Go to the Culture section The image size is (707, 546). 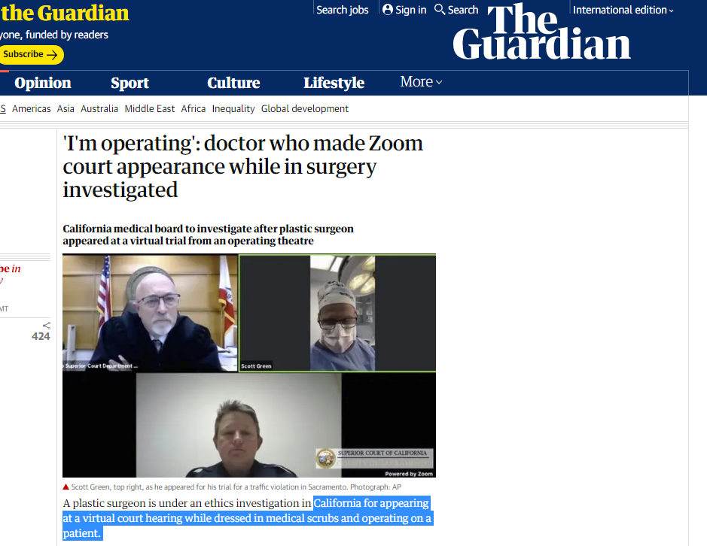pyautogui.click(x=233, y=83)
